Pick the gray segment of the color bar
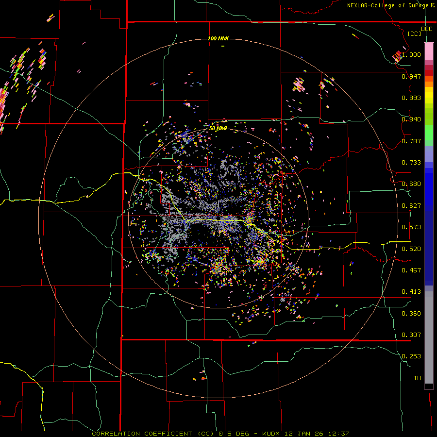This screenshot has width=437, height=437. [429, 337]
